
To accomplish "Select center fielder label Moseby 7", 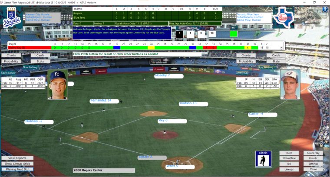I will [x=169, y=76].
